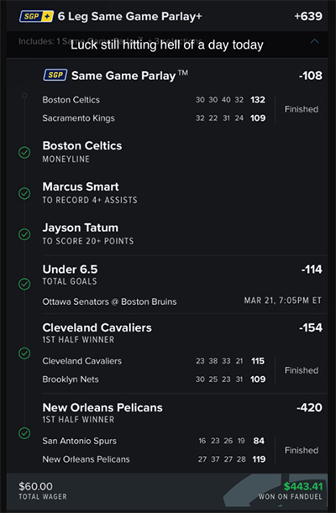Open the Jayson Tatum 20+ points leg

88,234
